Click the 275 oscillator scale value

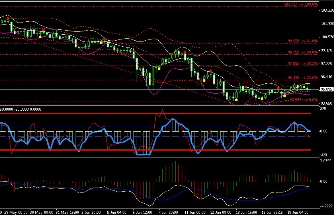[x=323, y=109]
